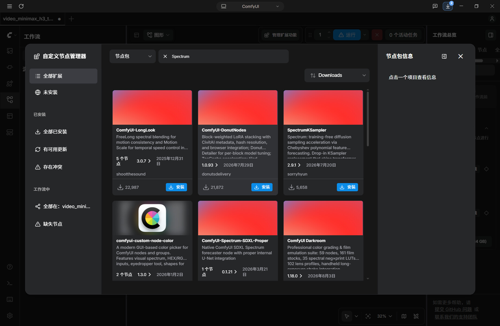
Task: Click the node pack list scrollbar
Action: 368,119
